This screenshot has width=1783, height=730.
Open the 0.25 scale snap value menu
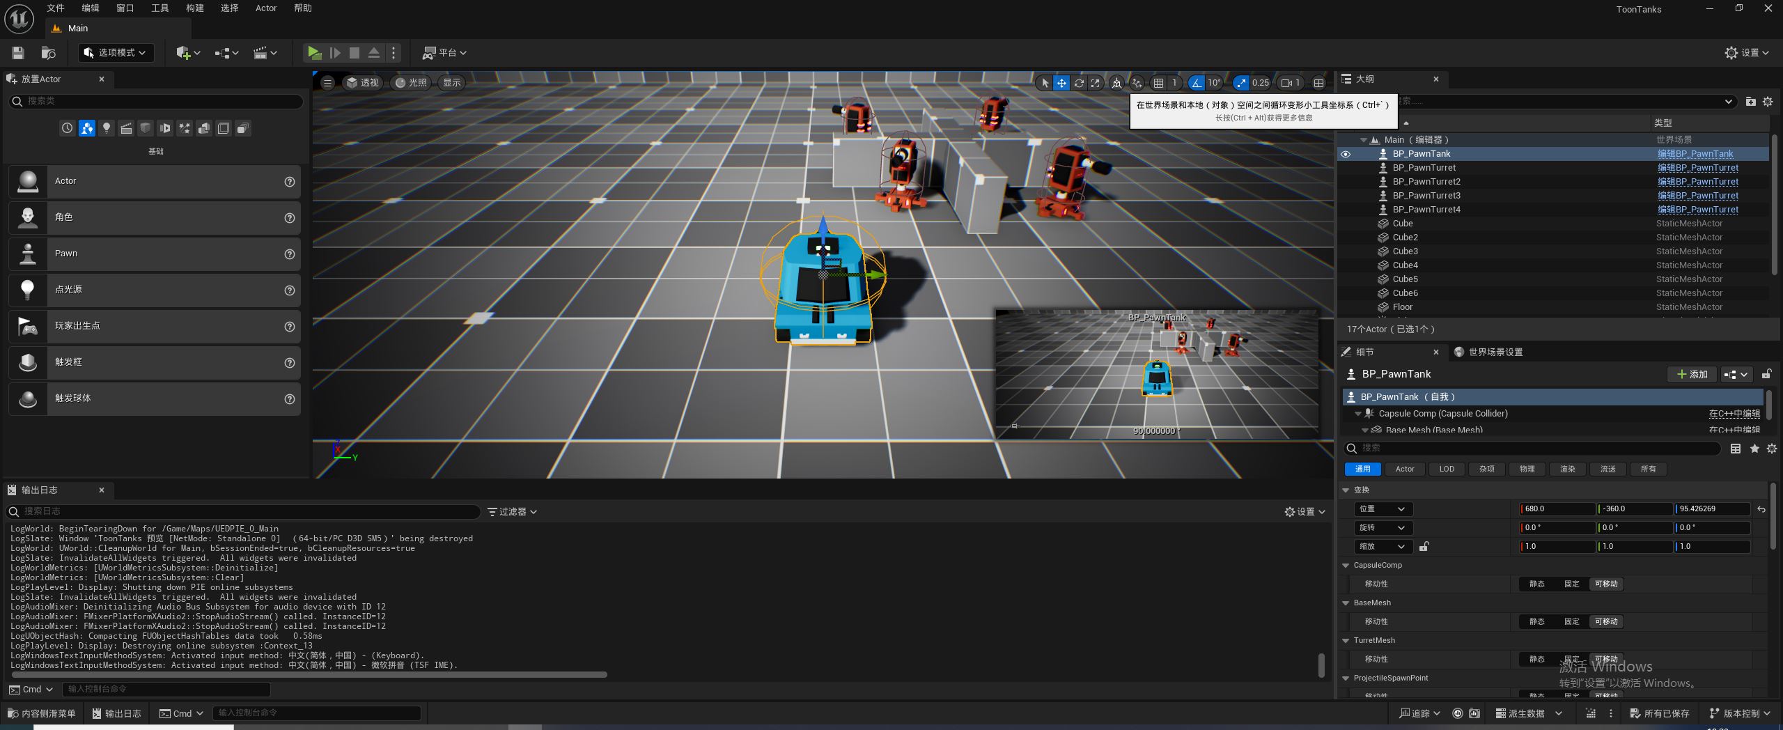[x=1261, y=83]
